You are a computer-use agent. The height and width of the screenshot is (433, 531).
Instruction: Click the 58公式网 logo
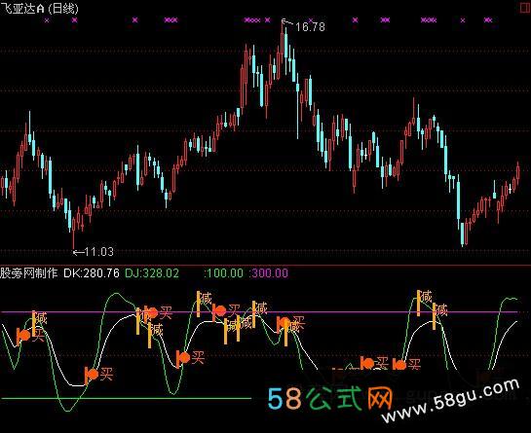point(330,398)
